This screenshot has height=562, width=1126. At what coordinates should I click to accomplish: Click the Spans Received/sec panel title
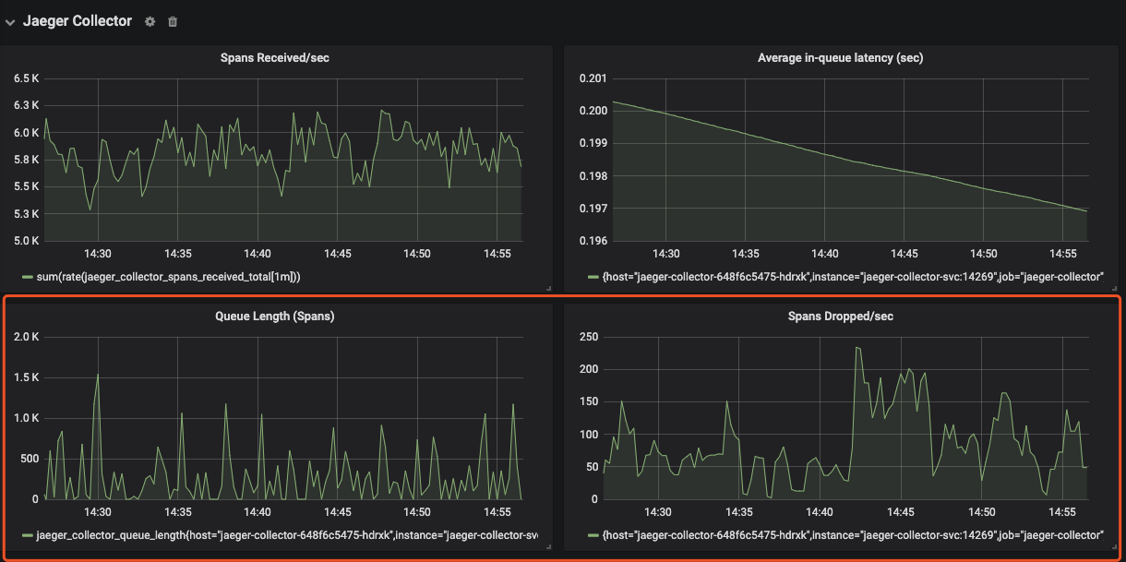point(277,57)
